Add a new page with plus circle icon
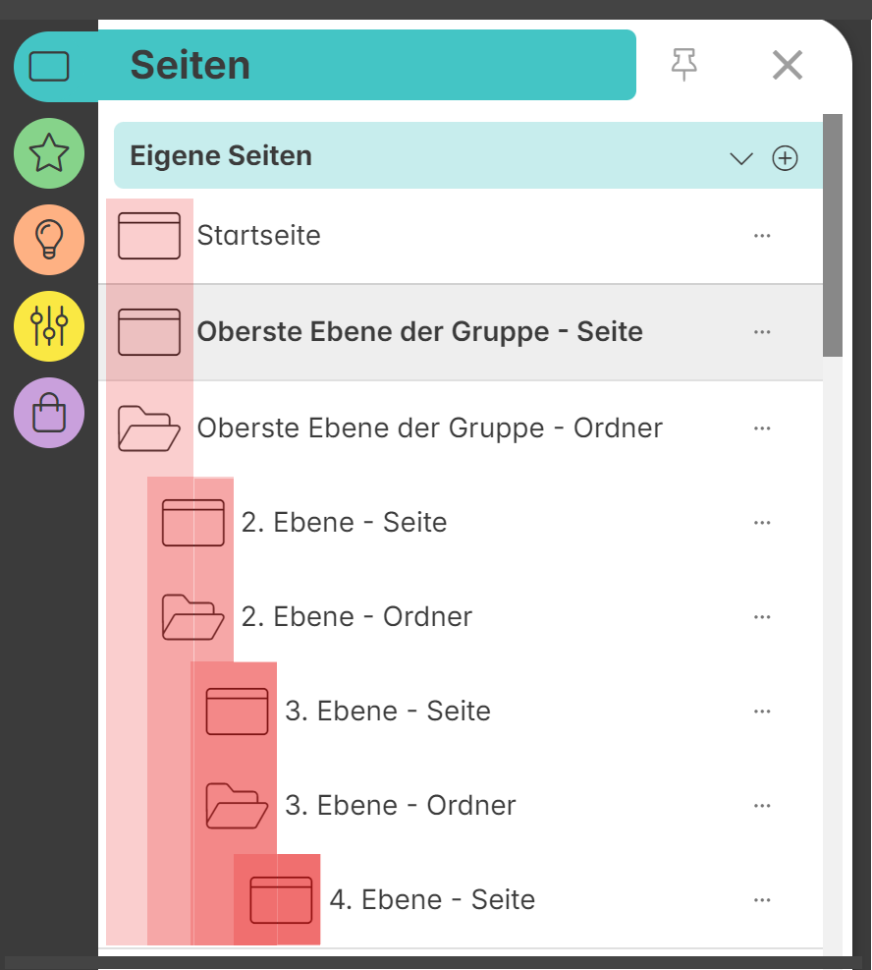The height and width of the screenshot is (970, 872). pos(785,158)
